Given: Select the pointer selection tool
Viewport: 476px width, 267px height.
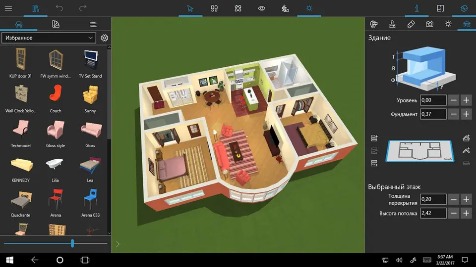Looking at the screenshot, I should [x=190, y=8].
